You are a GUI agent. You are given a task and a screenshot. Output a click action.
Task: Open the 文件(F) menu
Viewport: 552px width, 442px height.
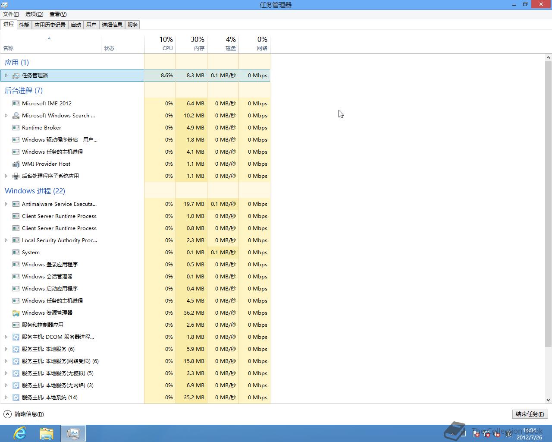click(x=11, y=14)
